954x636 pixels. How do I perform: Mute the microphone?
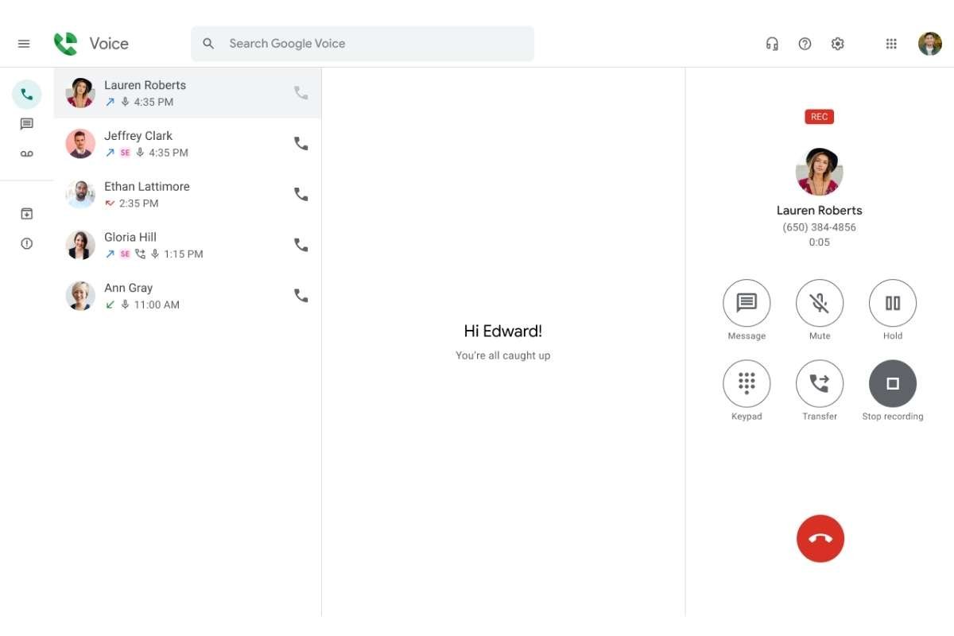pos(819,303)
